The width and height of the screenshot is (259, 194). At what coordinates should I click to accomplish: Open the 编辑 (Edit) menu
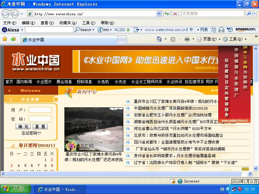[x=28, y=23]
